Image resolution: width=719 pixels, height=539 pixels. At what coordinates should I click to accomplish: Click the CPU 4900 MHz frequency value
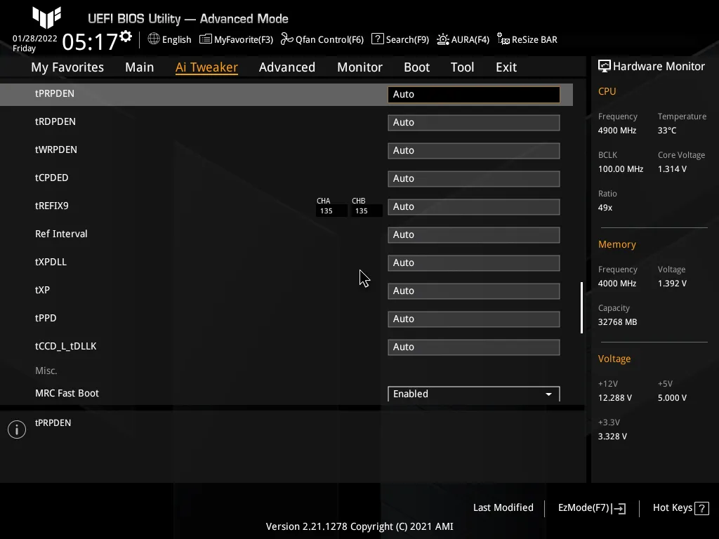point(617,131)
